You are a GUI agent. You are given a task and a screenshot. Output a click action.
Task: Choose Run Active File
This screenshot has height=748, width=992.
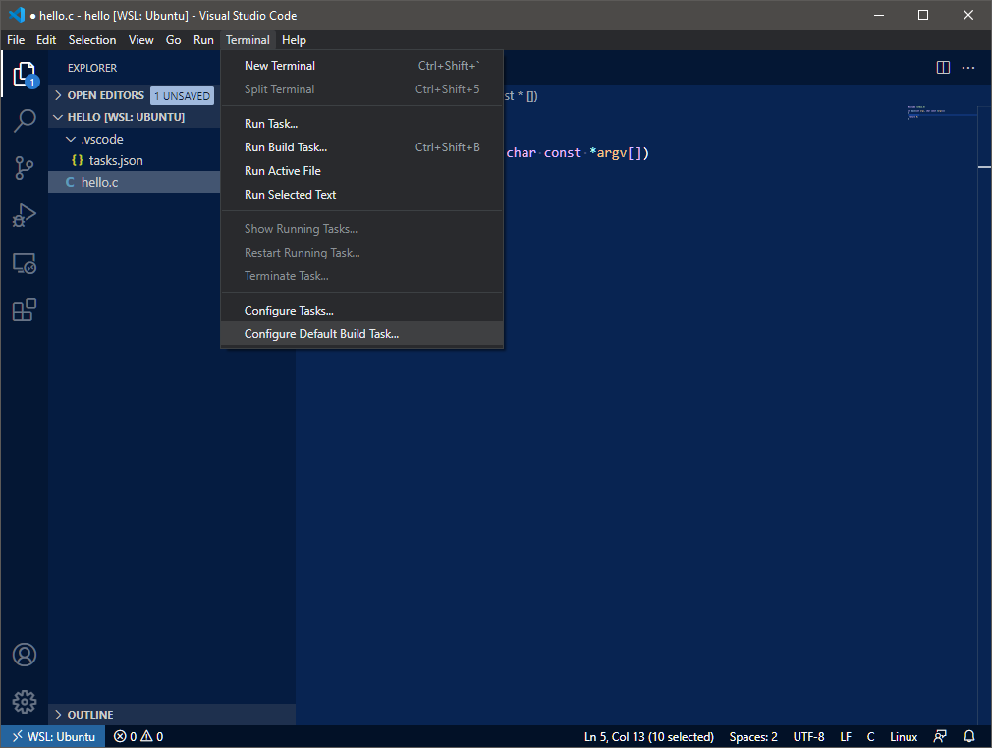[x=361, y=171]
